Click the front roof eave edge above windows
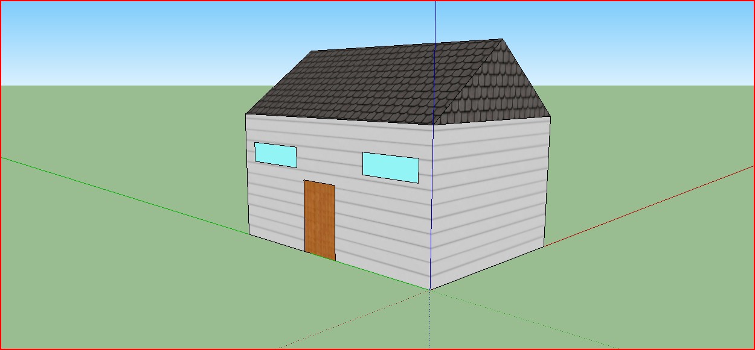 [338, 119]
